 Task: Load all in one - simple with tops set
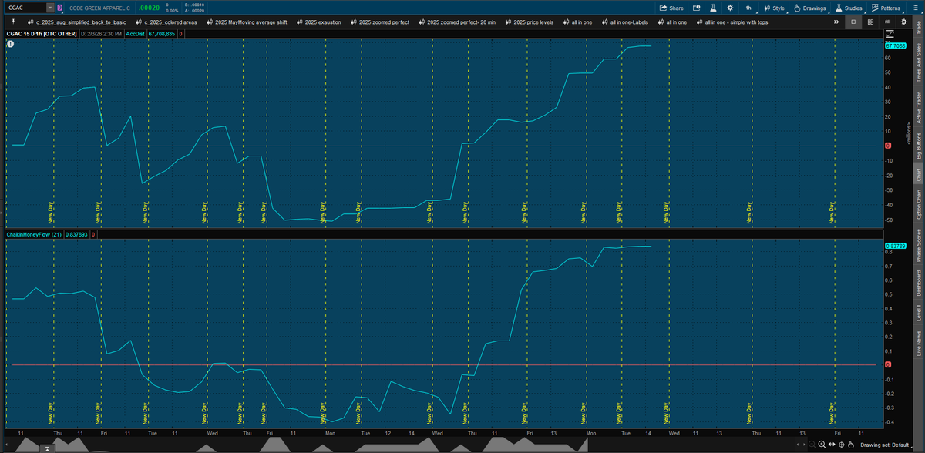pyautogui.click(x=731, y=22)
